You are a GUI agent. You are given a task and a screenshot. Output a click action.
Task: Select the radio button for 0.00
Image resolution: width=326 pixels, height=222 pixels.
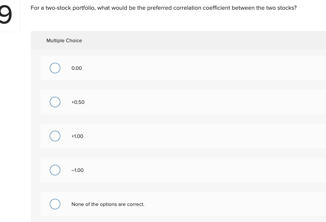(55, 68)
